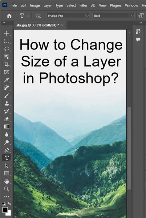This screenshot has height=218, width=146.
Task: Select the History Brush tool
Action: point(6,111)
